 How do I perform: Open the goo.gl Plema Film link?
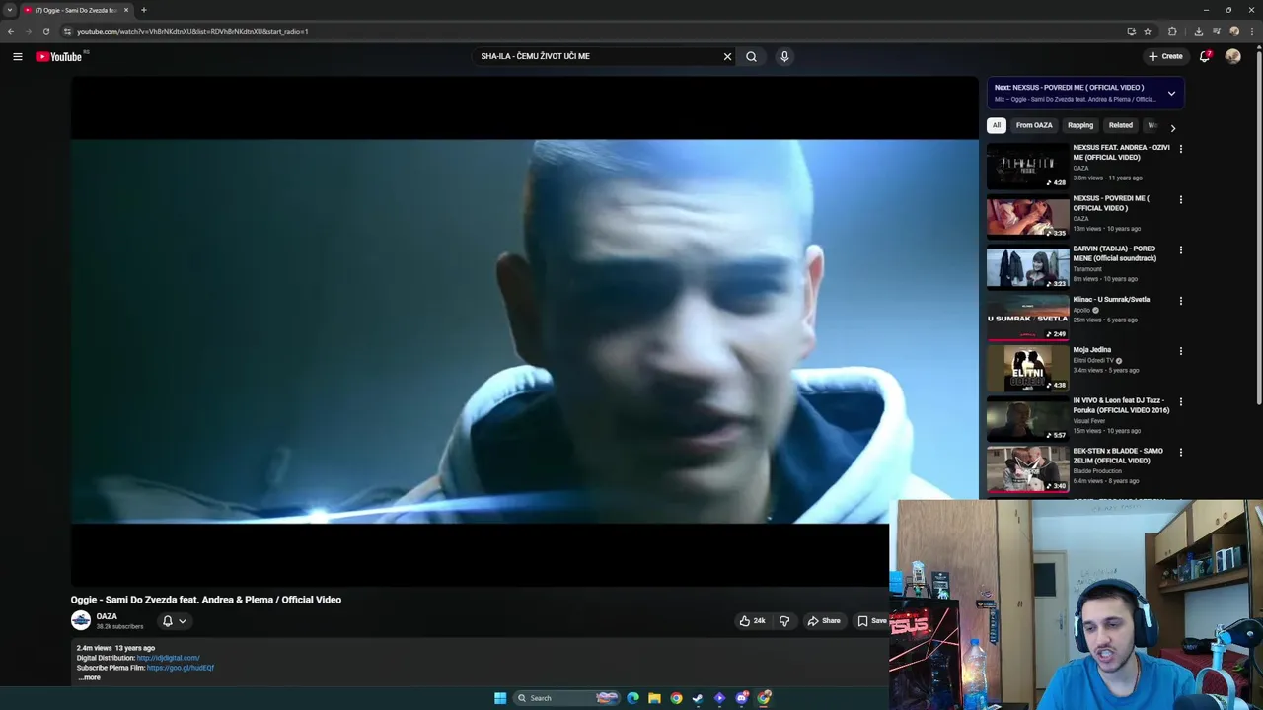(x=181, y=668)
